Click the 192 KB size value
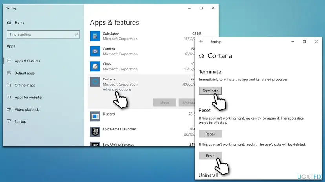The image size is (325, 182). (x=196, y=34)
